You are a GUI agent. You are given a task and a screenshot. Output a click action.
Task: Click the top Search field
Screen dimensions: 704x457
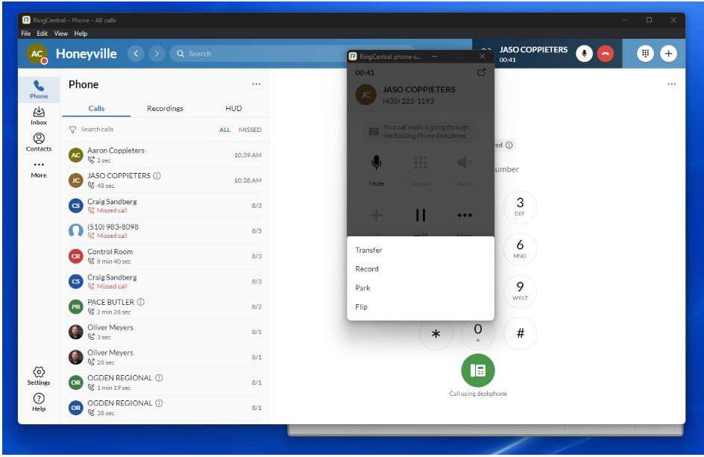tap(259, 54)
